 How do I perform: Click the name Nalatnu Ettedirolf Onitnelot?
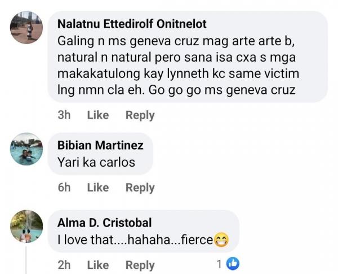tap(132, 24)
